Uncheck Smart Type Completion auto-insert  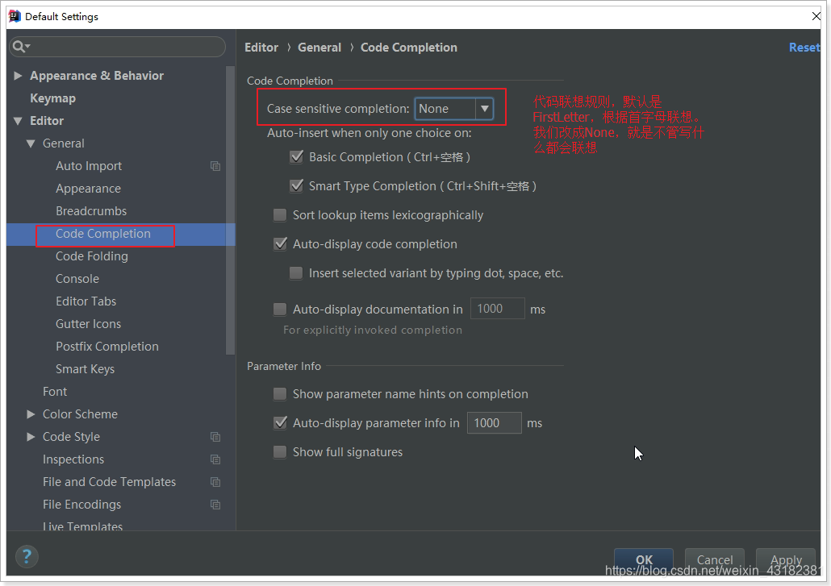[x=296, y=186]
